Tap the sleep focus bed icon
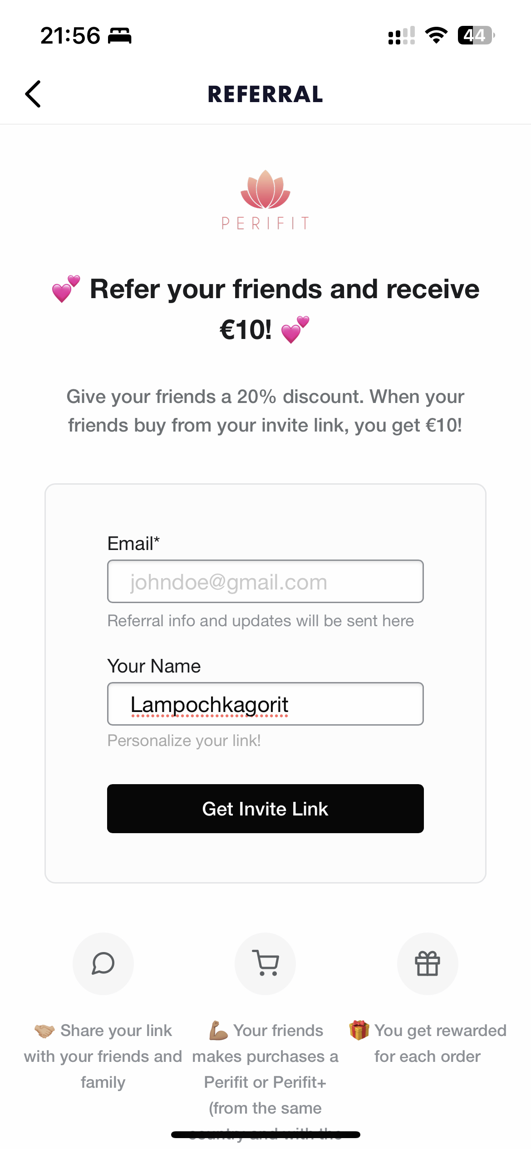 click(120, 35)
